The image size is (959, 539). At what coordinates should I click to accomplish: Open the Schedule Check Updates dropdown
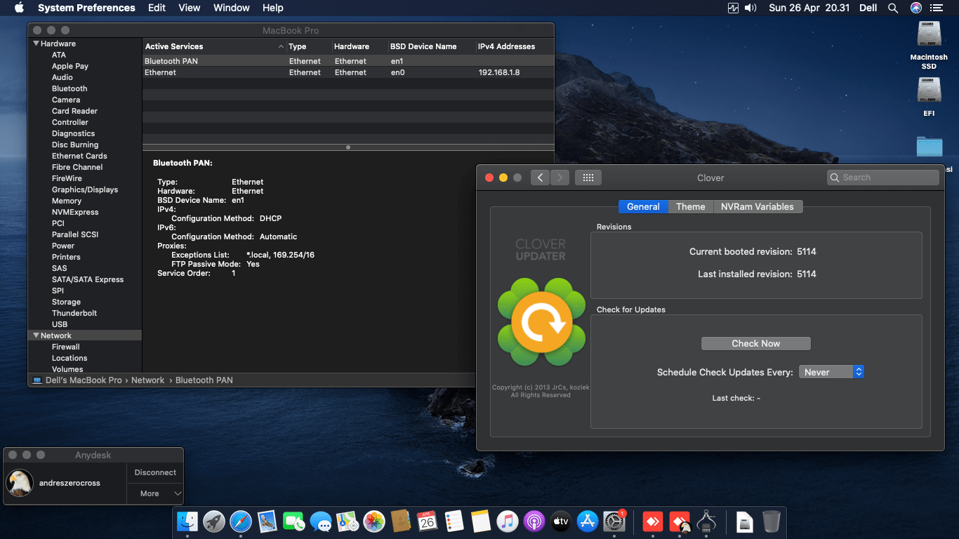(x=831, y=372)
